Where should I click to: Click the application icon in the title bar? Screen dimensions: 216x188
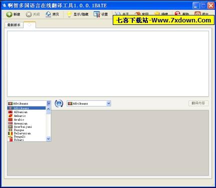pyautogui.click(x=5, y=5)
